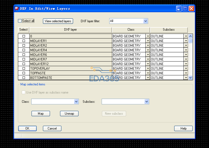Open Subclass dropdown for MIDLAYER6 row
Screen dimensions: 209x148
186,55
